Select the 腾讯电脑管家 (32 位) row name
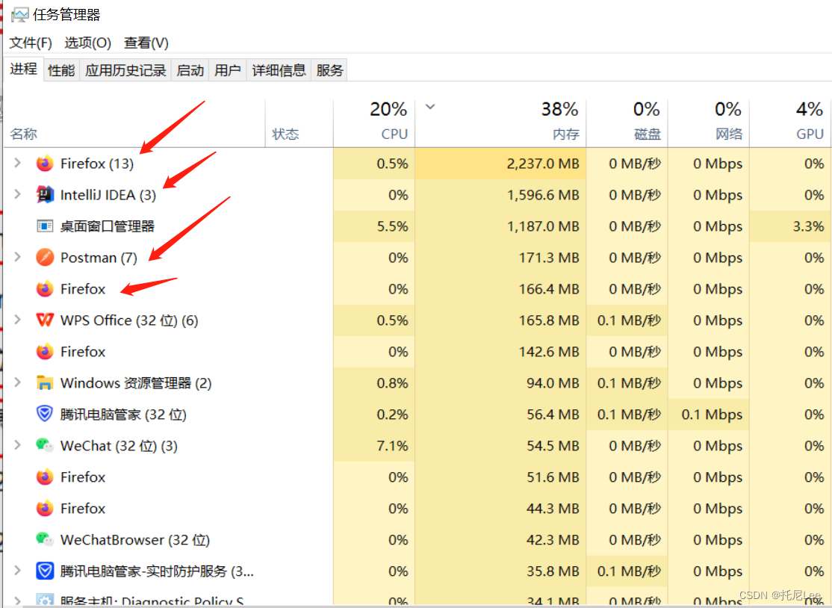832x608 pixels. point(123,414)
